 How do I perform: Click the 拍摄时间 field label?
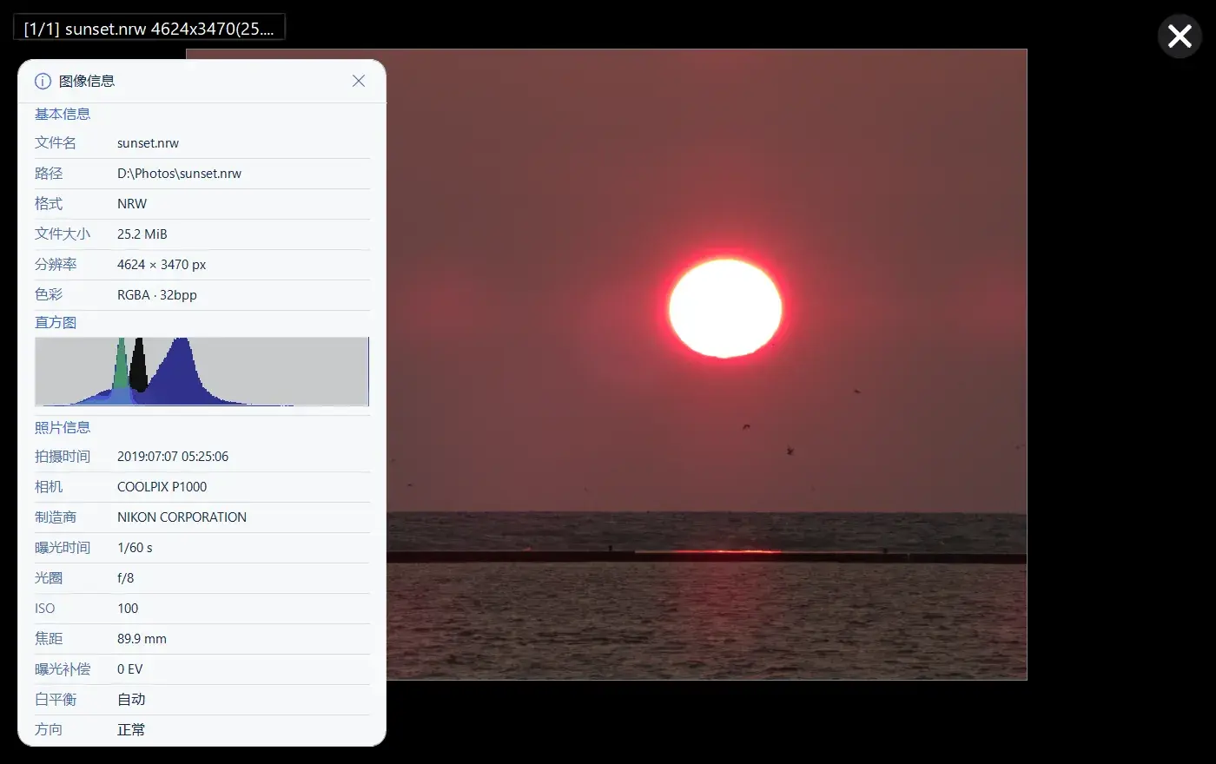pos(63,457)
